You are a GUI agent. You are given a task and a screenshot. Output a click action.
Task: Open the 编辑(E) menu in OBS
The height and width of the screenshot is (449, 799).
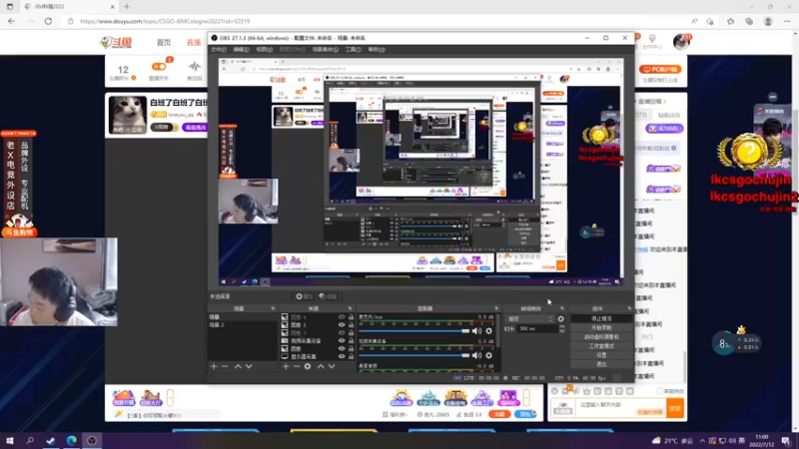click(241, 49)
